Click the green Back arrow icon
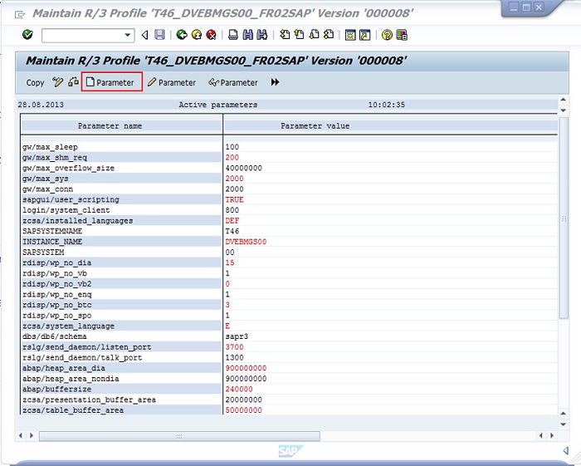This screenshot has width=581, height=466. [x=182, y=35]
